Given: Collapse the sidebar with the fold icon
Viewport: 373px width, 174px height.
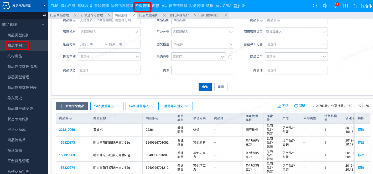Looking at the screenshot, I should pyautogui.click(x=45, y=15).
